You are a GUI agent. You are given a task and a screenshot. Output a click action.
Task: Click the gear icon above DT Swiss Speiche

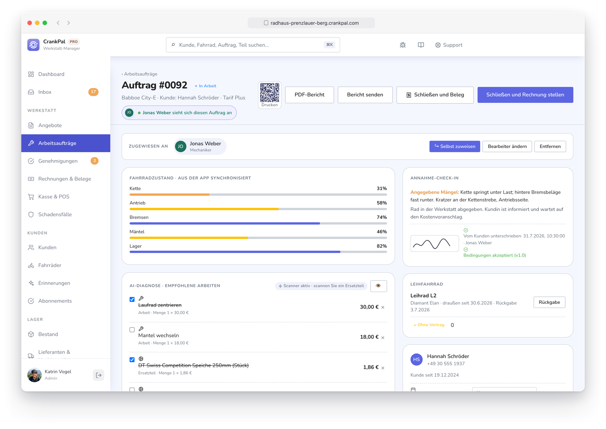point(141,359)
